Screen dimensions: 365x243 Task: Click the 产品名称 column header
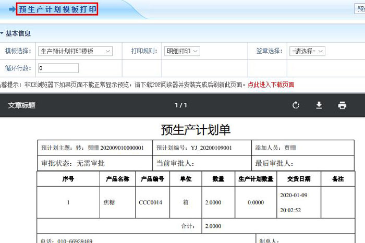117,179
